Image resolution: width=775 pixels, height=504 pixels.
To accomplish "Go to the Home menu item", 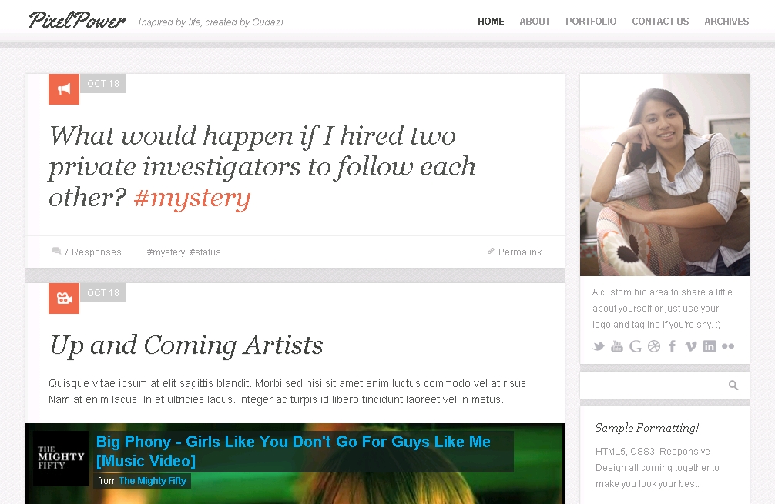I will pyautogui.click(x=491, y=22).
